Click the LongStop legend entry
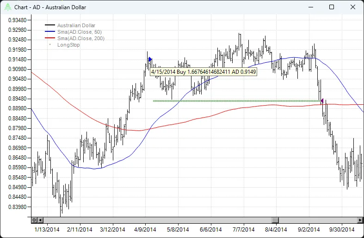Image resolution: width=364 pixels, height=238 pixels. 68,45
